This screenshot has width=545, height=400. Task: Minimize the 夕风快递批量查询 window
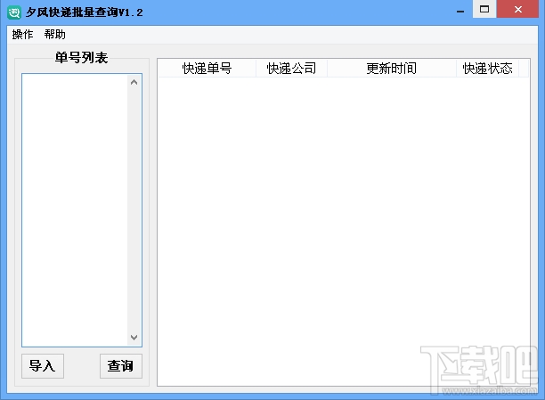coord(460,11)
